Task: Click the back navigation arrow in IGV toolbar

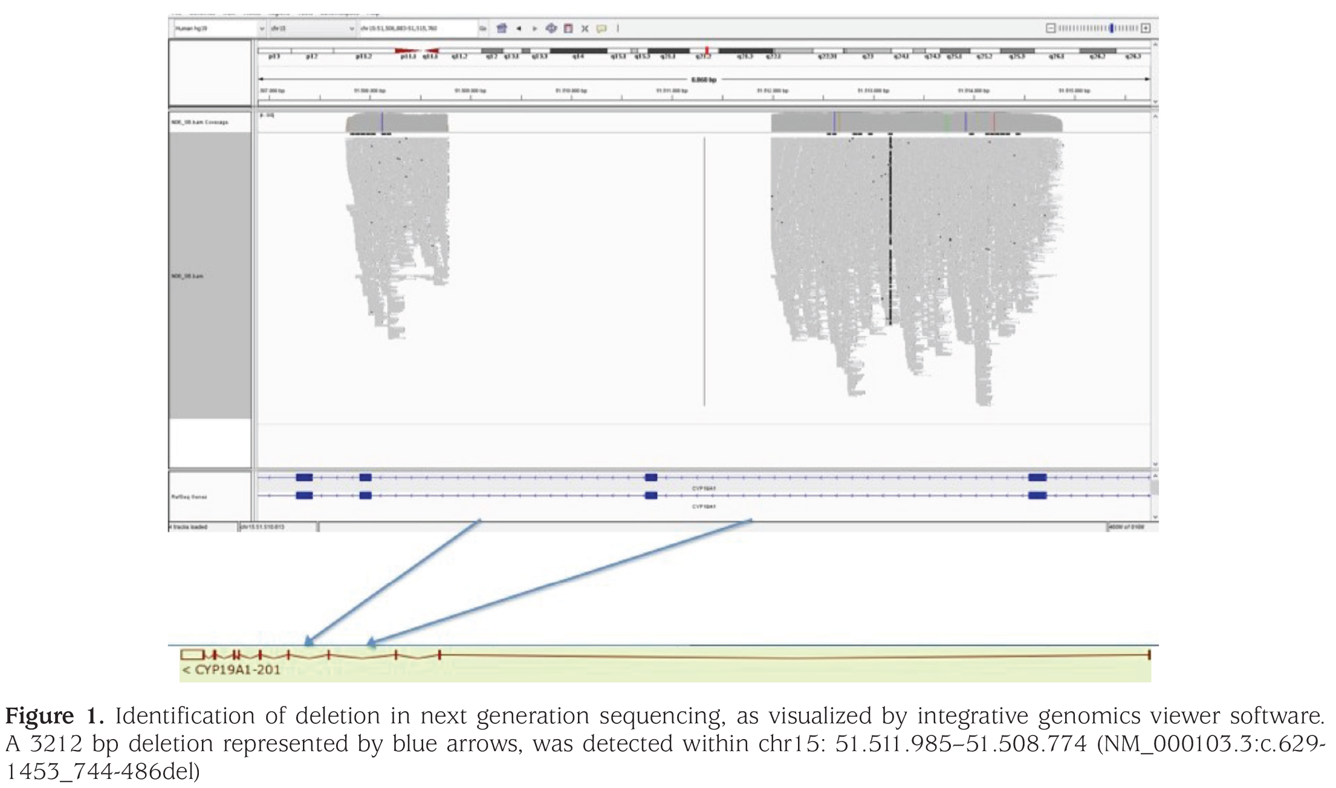Action: [519, 28]
